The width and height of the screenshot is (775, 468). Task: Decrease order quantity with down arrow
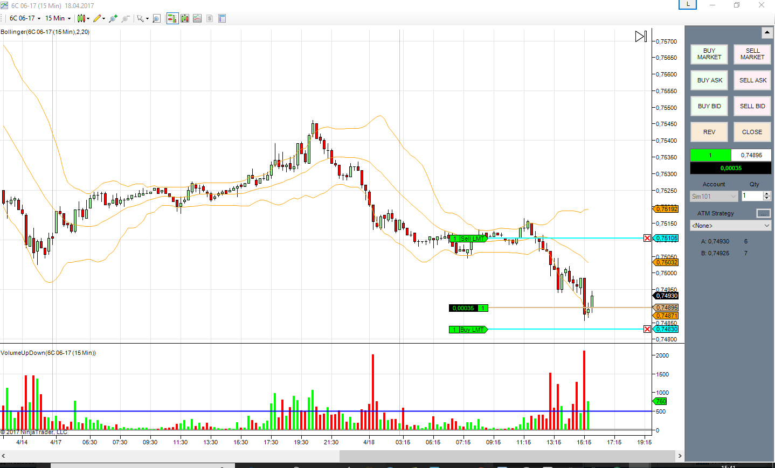(x=767, y=199)
